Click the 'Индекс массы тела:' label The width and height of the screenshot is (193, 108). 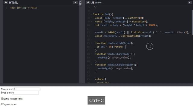[12, 99]
